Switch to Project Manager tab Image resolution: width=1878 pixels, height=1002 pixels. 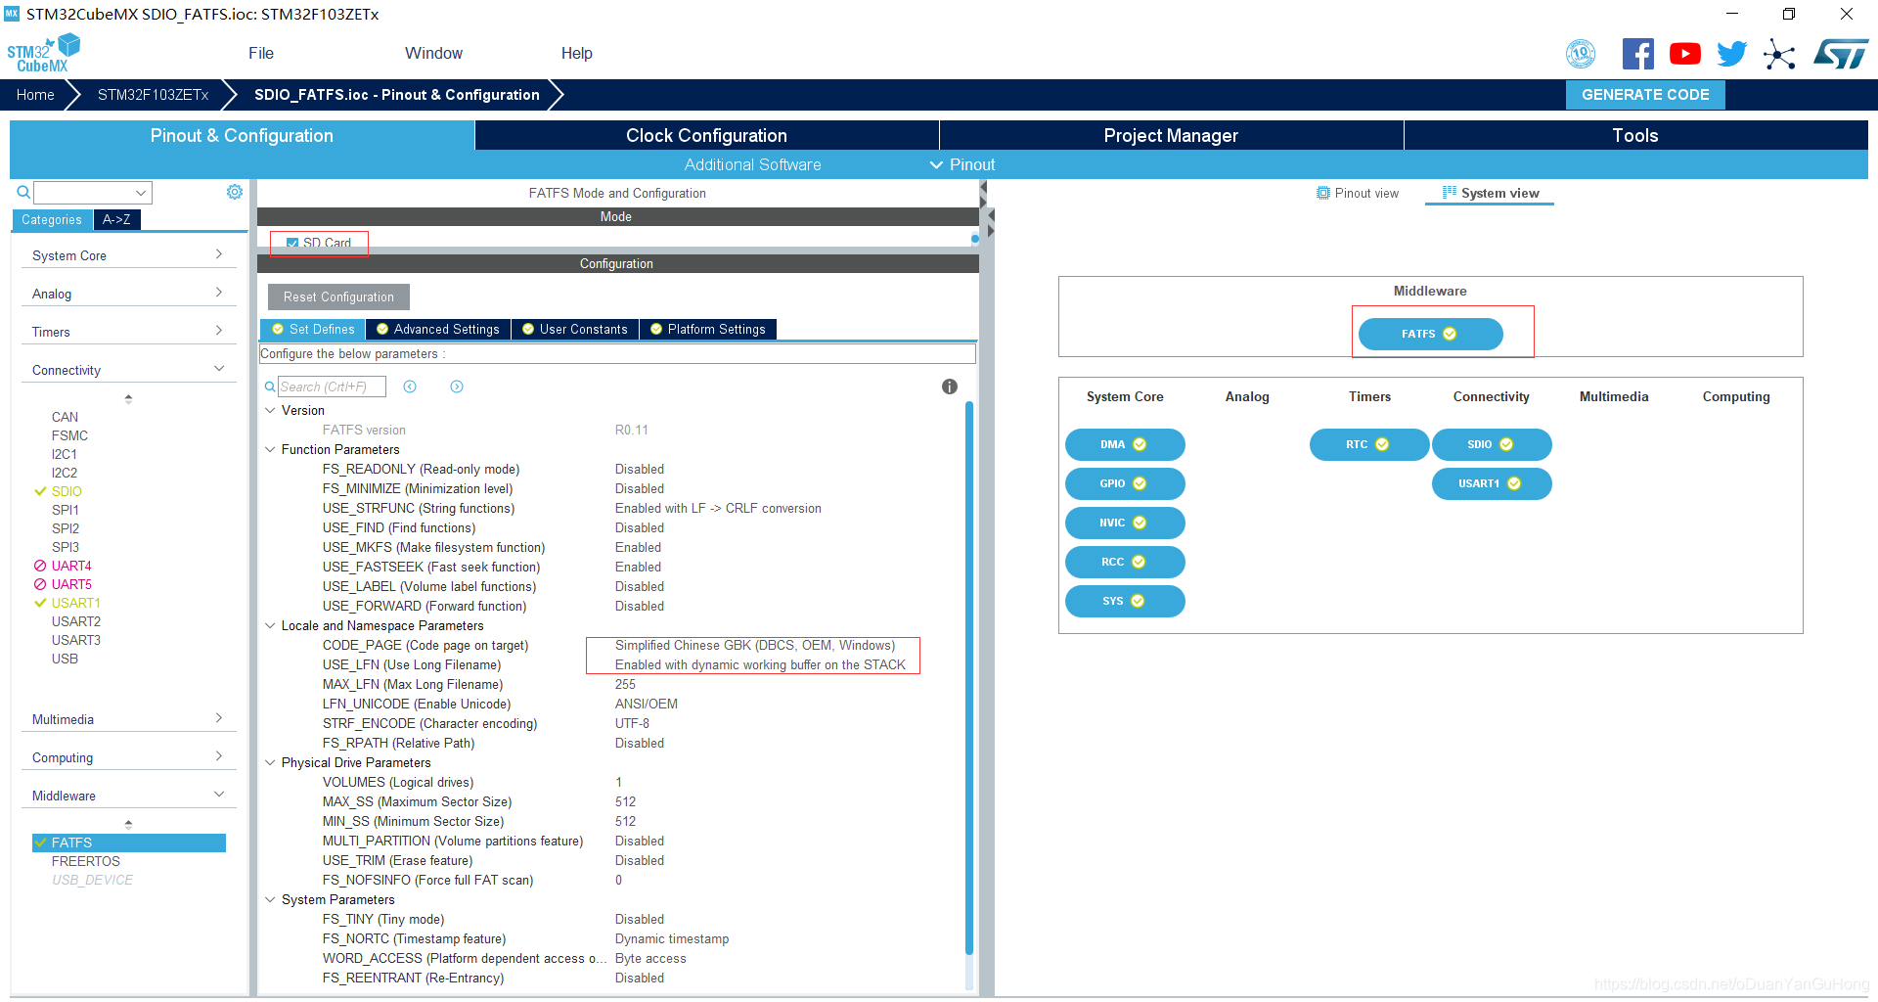pos(1171,135)
